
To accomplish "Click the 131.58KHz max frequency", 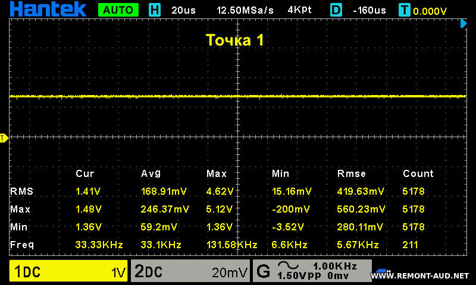I will coord(232,245).
